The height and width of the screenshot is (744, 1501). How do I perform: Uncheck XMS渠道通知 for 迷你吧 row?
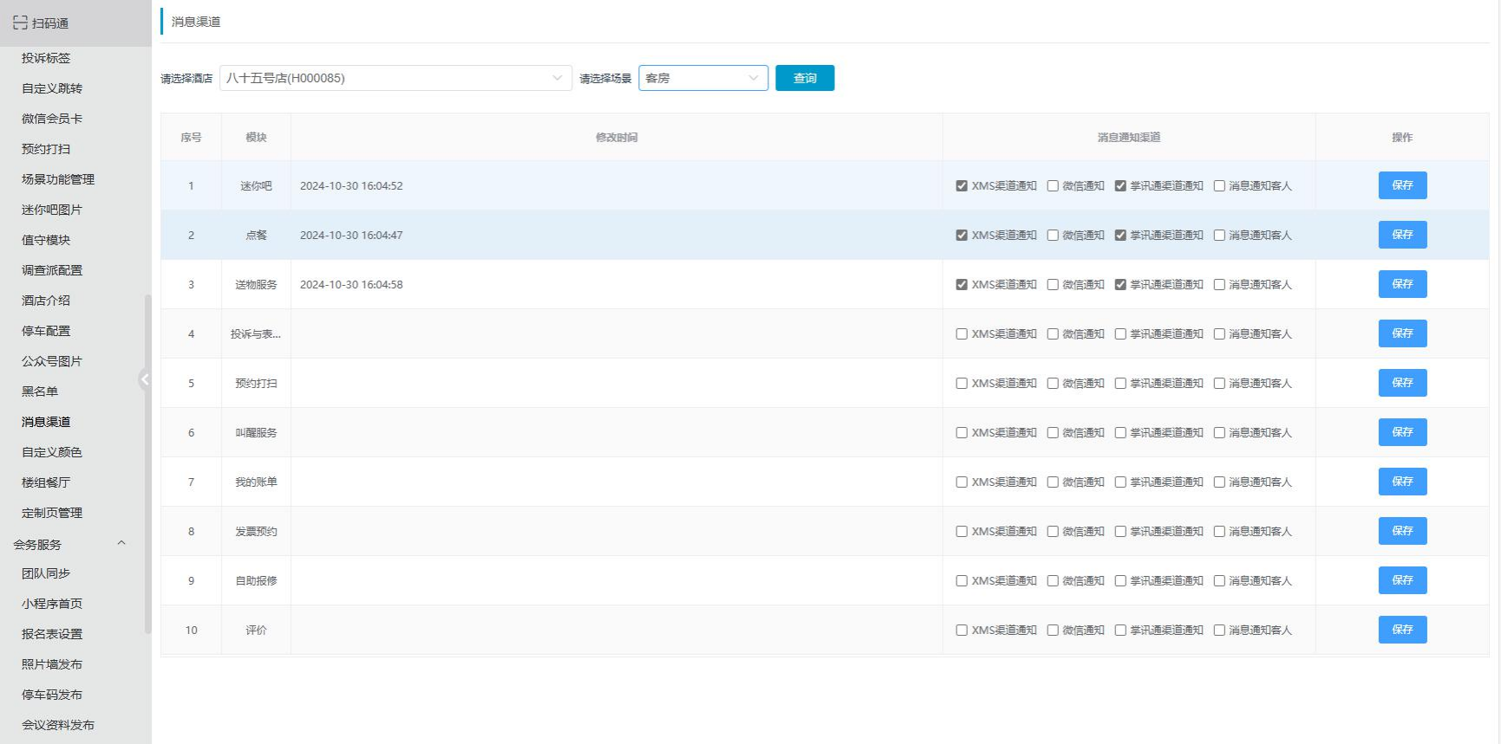[x=962, y=185]
